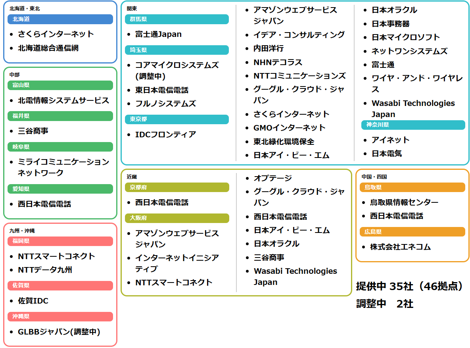Click the 埼玉県 header bar
The width and height of the screenshot is (470, 348).
[177, 50]
